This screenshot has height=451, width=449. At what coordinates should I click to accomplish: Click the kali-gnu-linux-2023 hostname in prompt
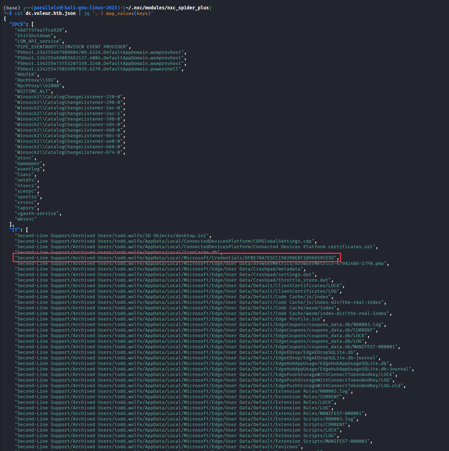(x=91, y=8)
